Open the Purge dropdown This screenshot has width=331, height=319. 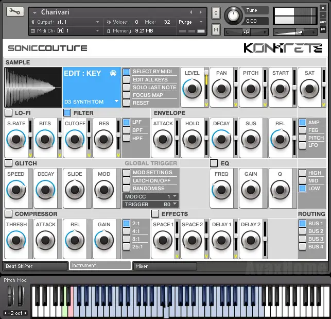201,22
